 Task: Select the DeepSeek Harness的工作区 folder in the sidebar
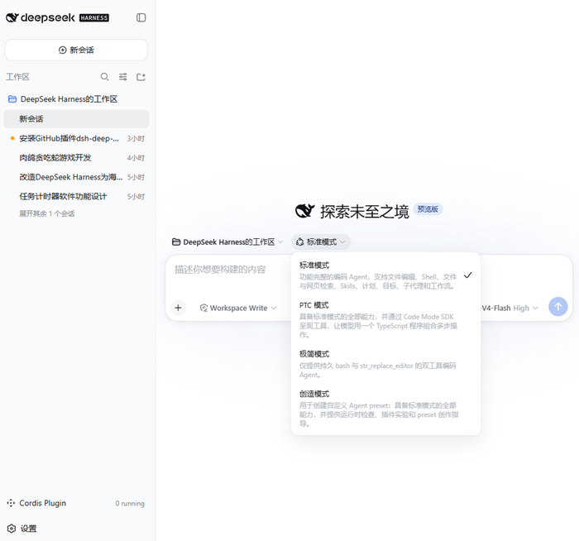pos(76,99)
